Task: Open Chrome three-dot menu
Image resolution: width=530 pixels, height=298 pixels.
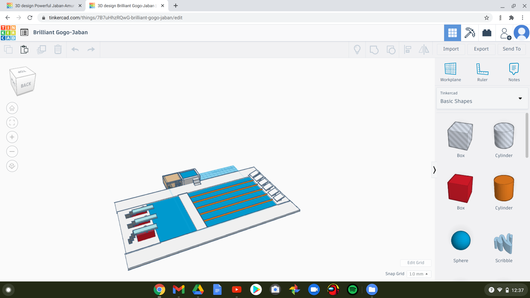Action: pyautogui.click(x=523, y=18)
